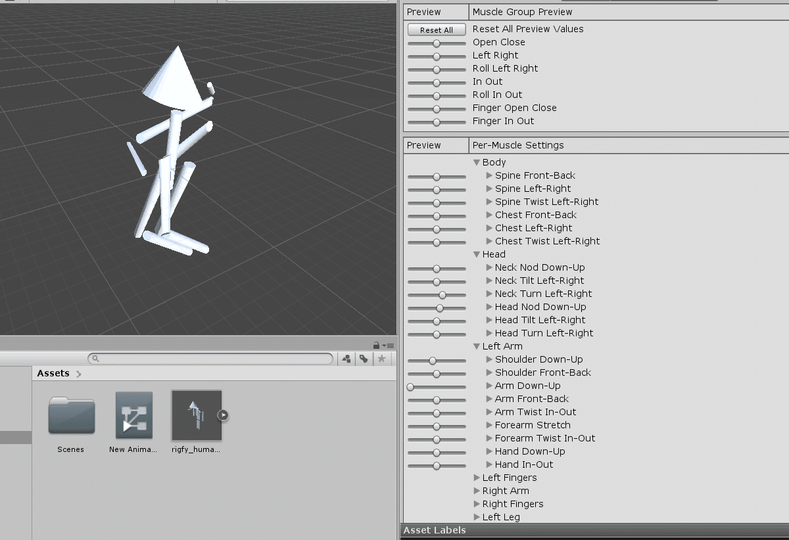The image size is (789, 540).
Task: Expand Head Turn Left-Right settings
Action: [x=489, y=333]
